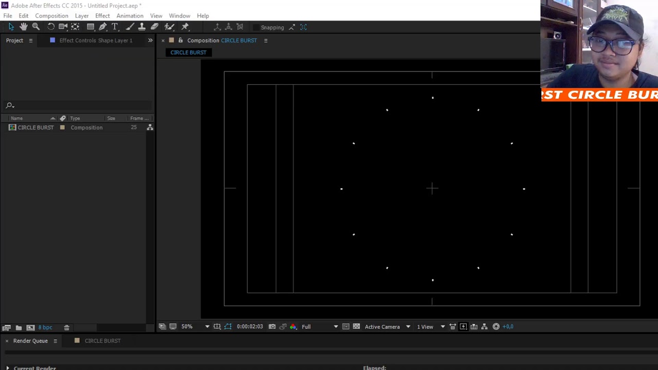
Task: Select the Pan Behind anchor point tool
Action: (x=76, y=27)
